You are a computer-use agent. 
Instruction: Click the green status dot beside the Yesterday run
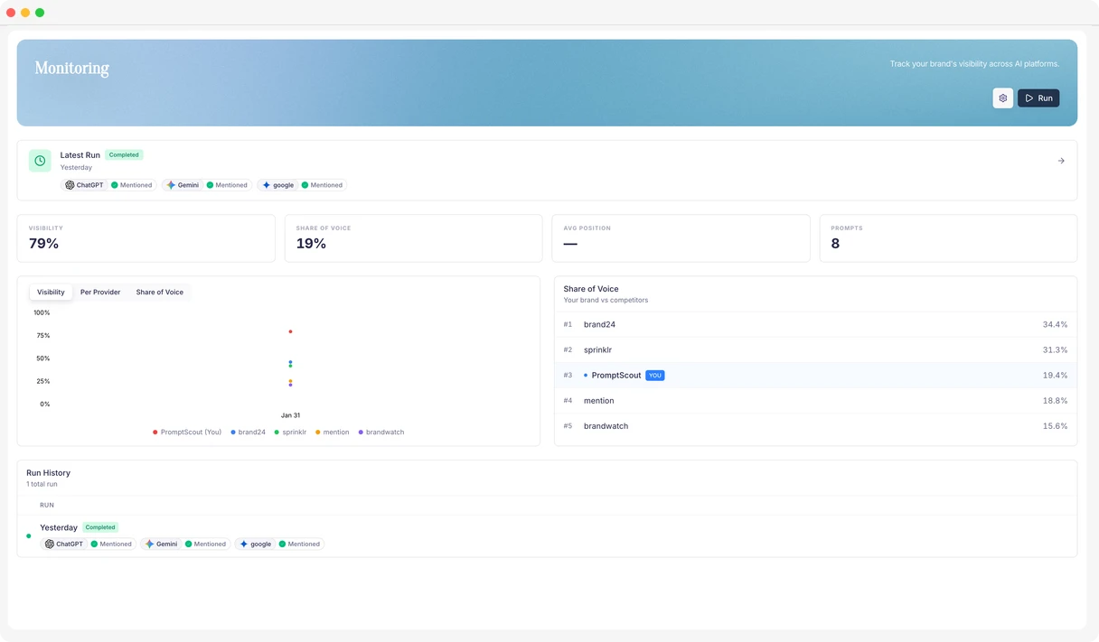tap(28, 535)
